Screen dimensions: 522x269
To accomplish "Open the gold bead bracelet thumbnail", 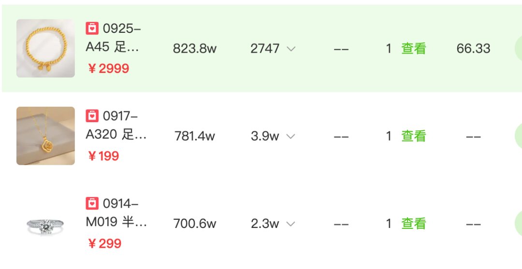I will point(45,48).
